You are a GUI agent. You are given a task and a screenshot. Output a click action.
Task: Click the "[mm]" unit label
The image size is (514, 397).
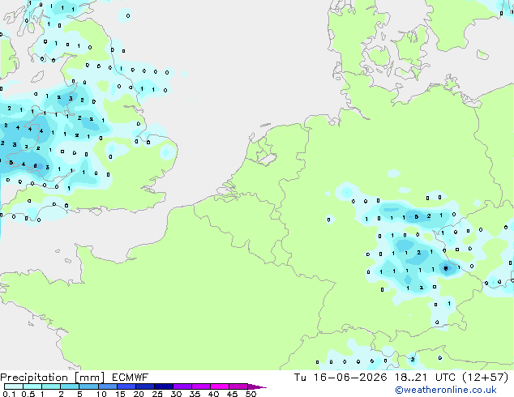(x=89, y=378)
